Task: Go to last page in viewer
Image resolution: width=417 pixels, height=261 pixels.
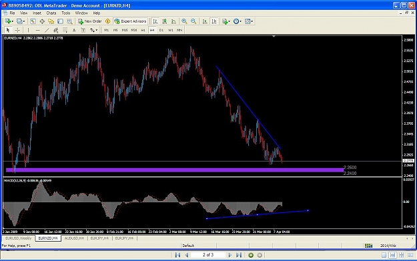Action: (239, 255)
